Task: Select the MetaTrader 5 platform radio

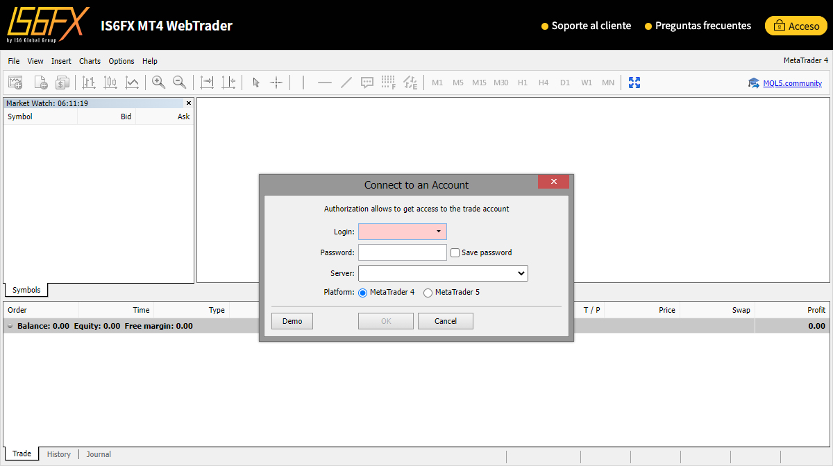Action: coord(428,293)
